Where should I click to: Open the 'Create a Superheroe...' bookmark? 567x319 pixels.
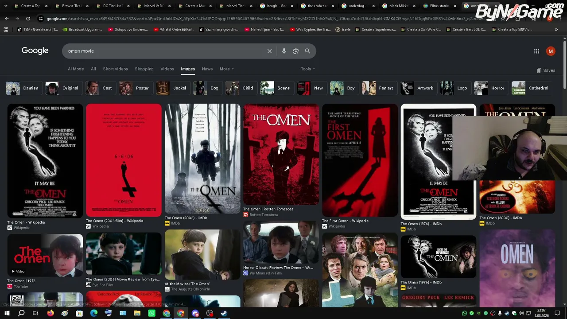[375, 30]
